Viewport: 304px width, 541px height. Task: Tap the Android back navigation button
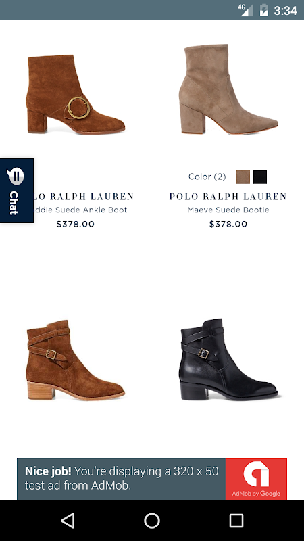68,520
